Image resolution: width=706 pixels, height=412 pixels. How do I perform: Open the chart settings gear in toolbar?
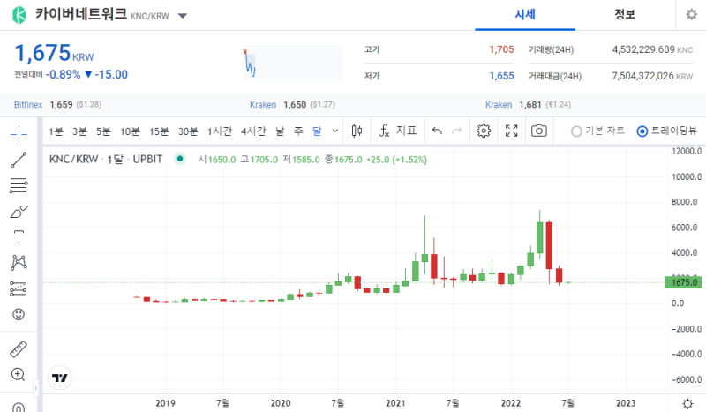(484, 131)
